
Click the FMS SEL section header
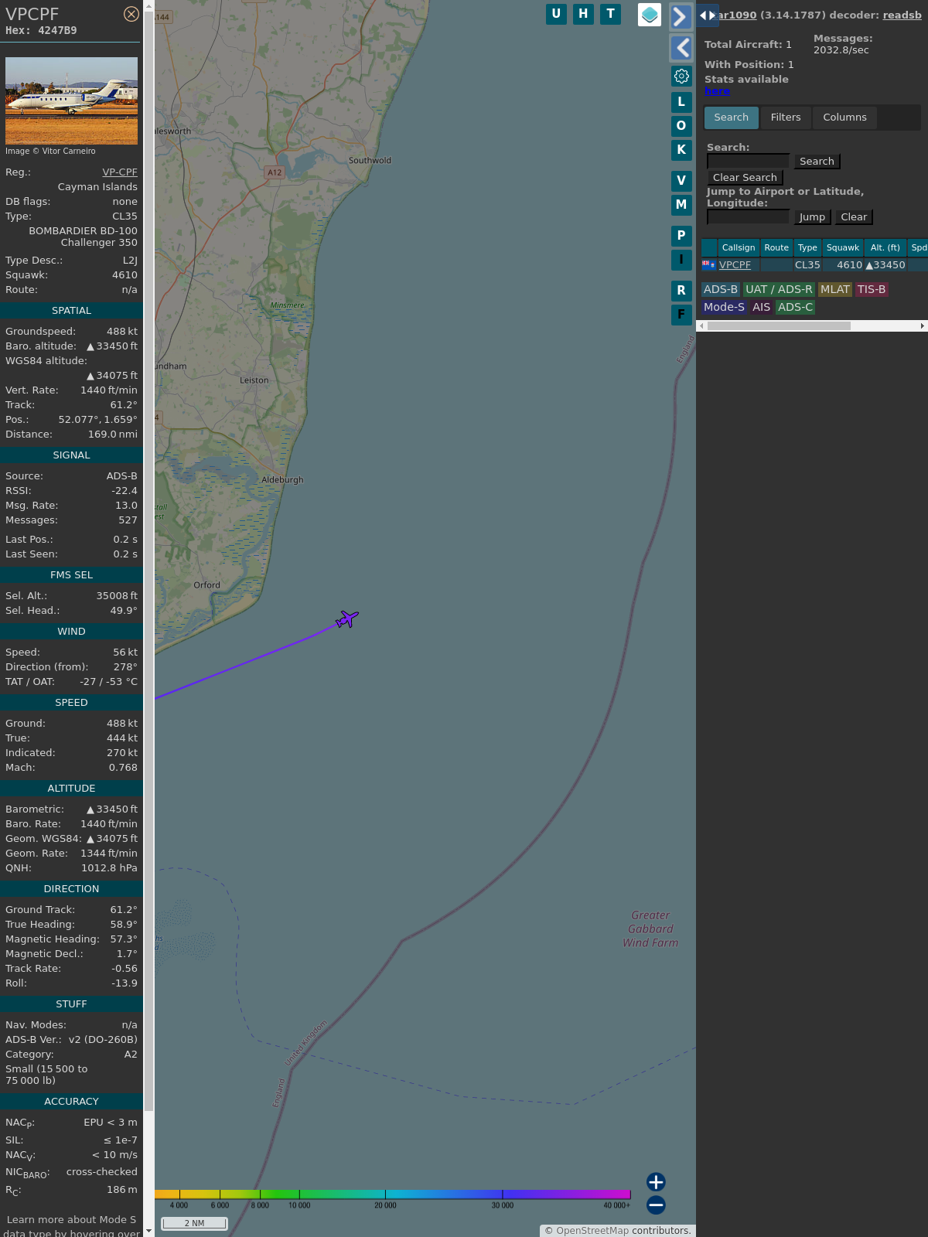(71, 575)
